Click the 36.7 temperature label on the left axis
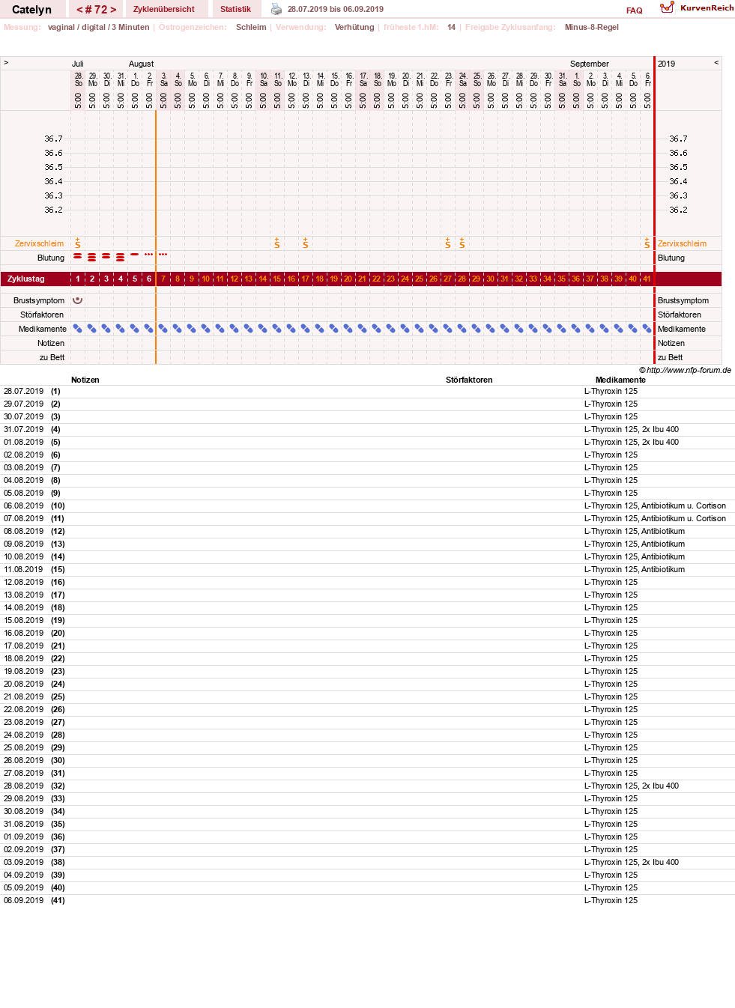The height and width of the screenshot is (1008, 735). pyautogui.click(x=53, y=139)
